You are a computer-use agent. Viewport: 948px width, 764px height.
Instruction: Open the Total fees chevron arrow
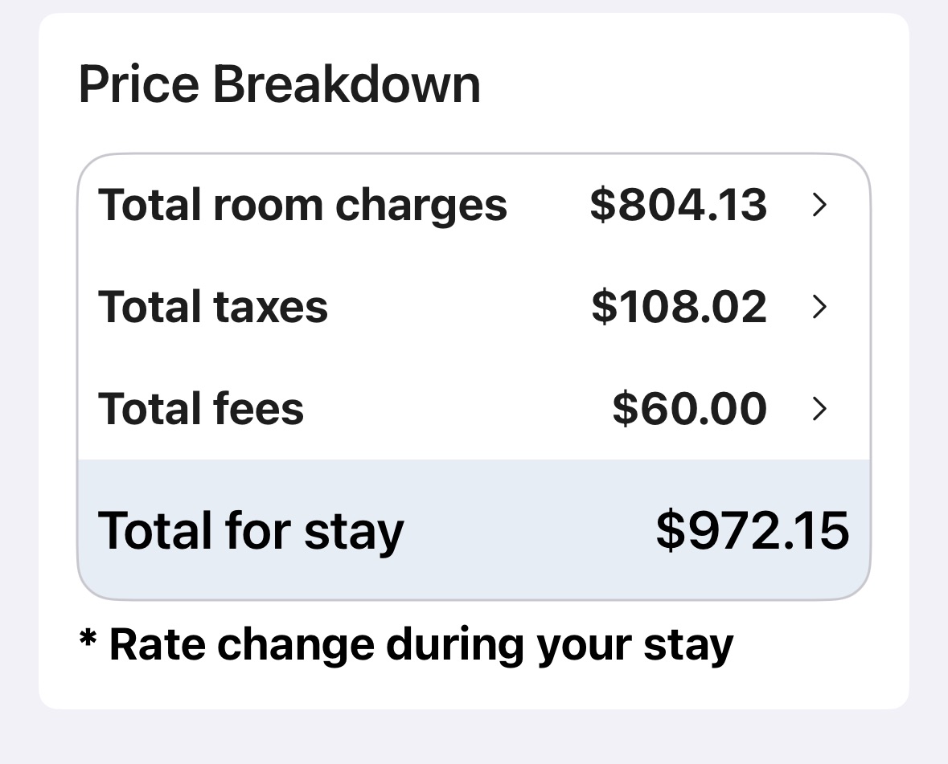819,409
